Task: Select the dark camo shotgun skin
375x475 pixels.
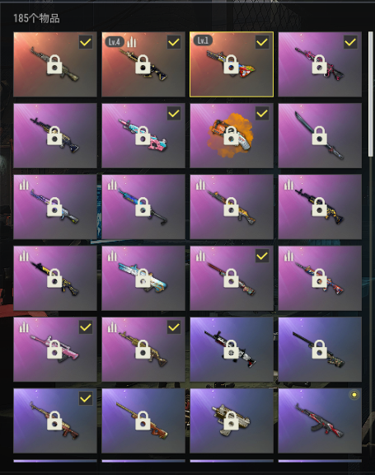Action: click(320, 350)
